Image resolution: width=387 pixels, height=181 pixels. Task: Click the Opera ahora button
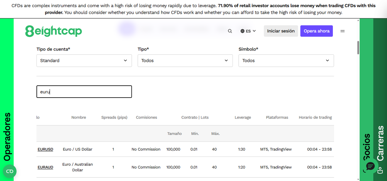click(x=316, y=31)
